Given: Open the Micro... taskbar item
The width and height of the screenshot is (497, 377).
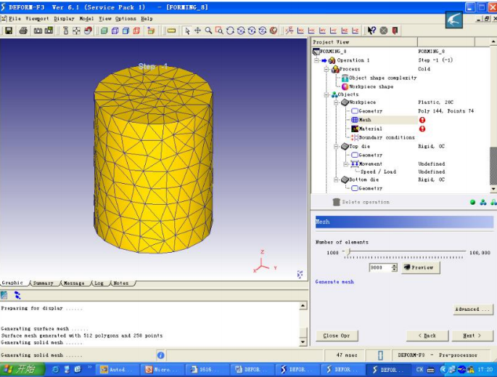Looking at the screenshot, I should click(163, 370).
